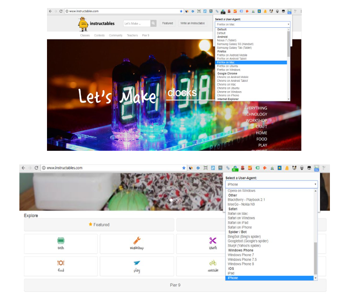Open site info icon in top browser address bar

[x=67, y=11]
